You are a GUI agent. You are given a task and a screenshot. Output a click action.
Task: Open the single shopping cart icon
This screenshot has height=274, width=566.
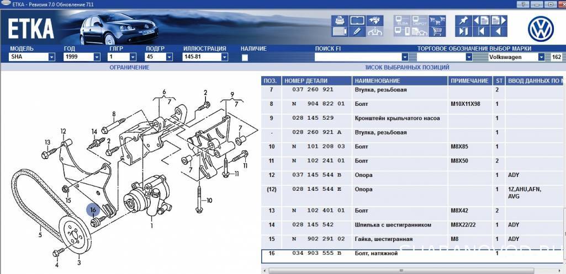tap(437, 31)
